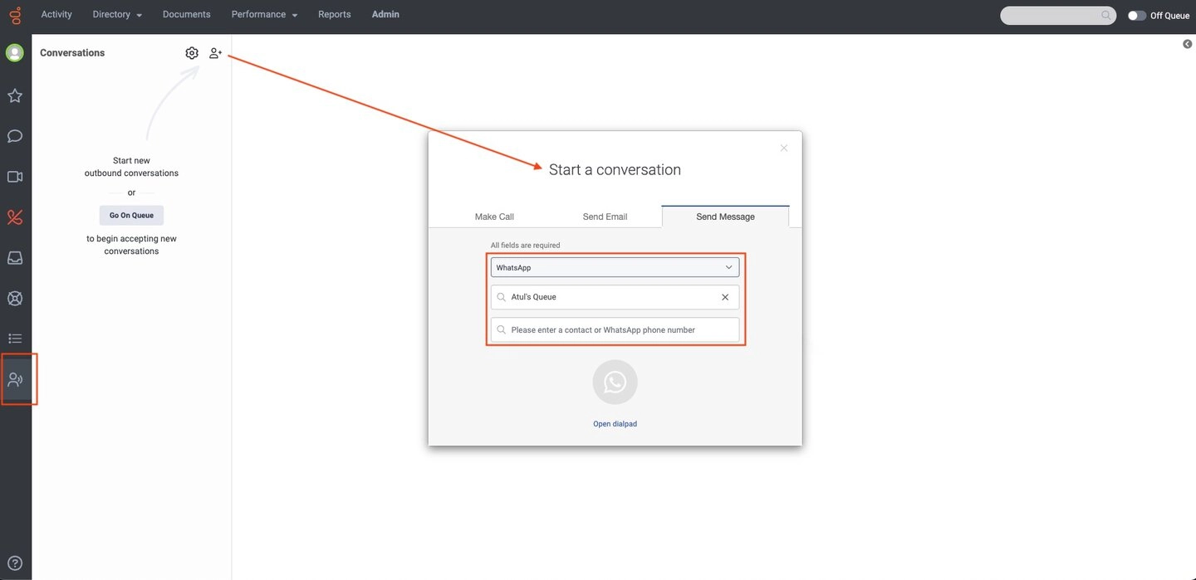The image size is (1196, 580).
Task: Open Conversations settings gear icon
Action: point(192,53)
